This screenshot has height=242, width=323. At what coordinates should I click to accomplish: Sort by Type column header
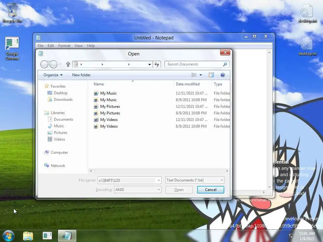pyautogui.click(x=221, y=84)
